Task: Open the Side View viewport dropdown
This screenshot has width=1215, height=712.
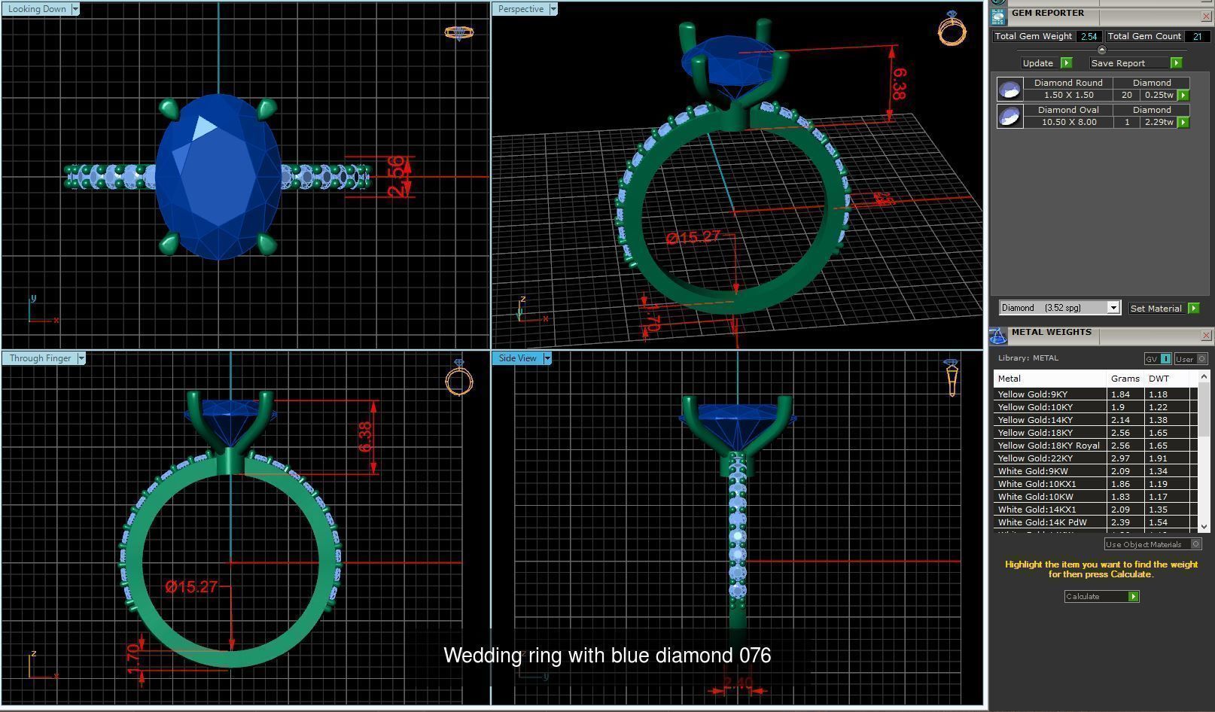Action: pos(547,358)
